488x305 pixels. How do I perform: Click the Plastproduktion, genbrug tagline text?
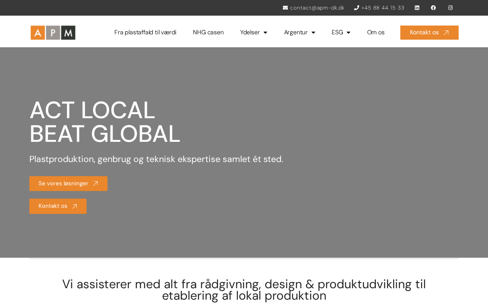click(156, 159)
